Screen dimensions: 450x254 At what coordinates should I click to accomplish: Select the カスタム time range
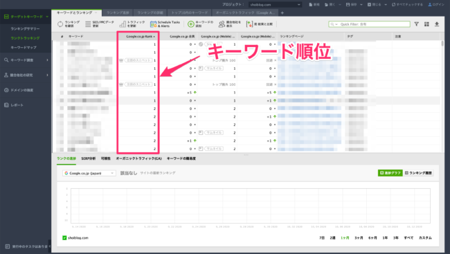pyautogui.click(x=425, y=237)
